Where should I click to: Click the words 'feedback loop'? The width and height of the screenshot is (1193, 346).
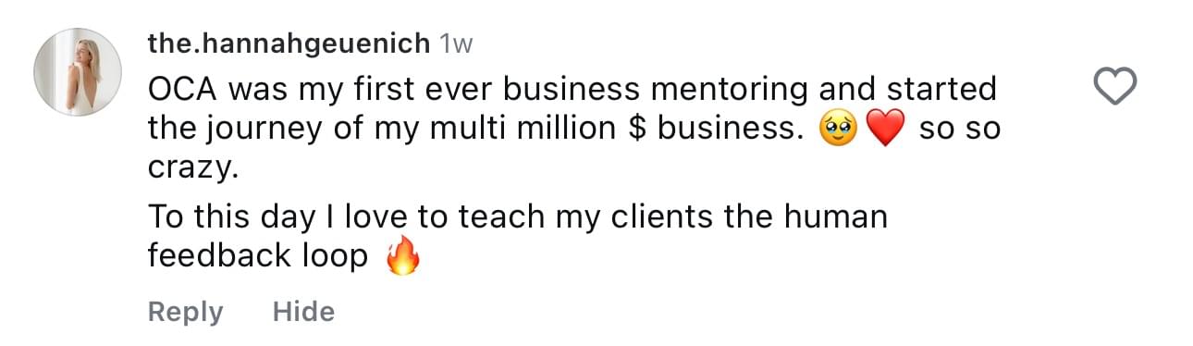(258, 256)
